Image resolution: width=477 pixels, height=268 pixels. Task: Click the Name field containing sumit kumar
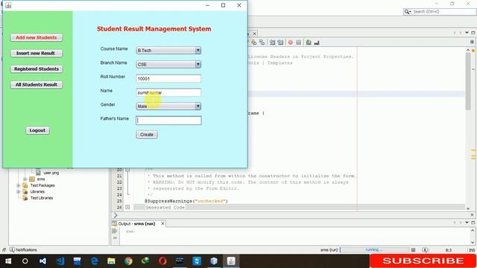168,92
